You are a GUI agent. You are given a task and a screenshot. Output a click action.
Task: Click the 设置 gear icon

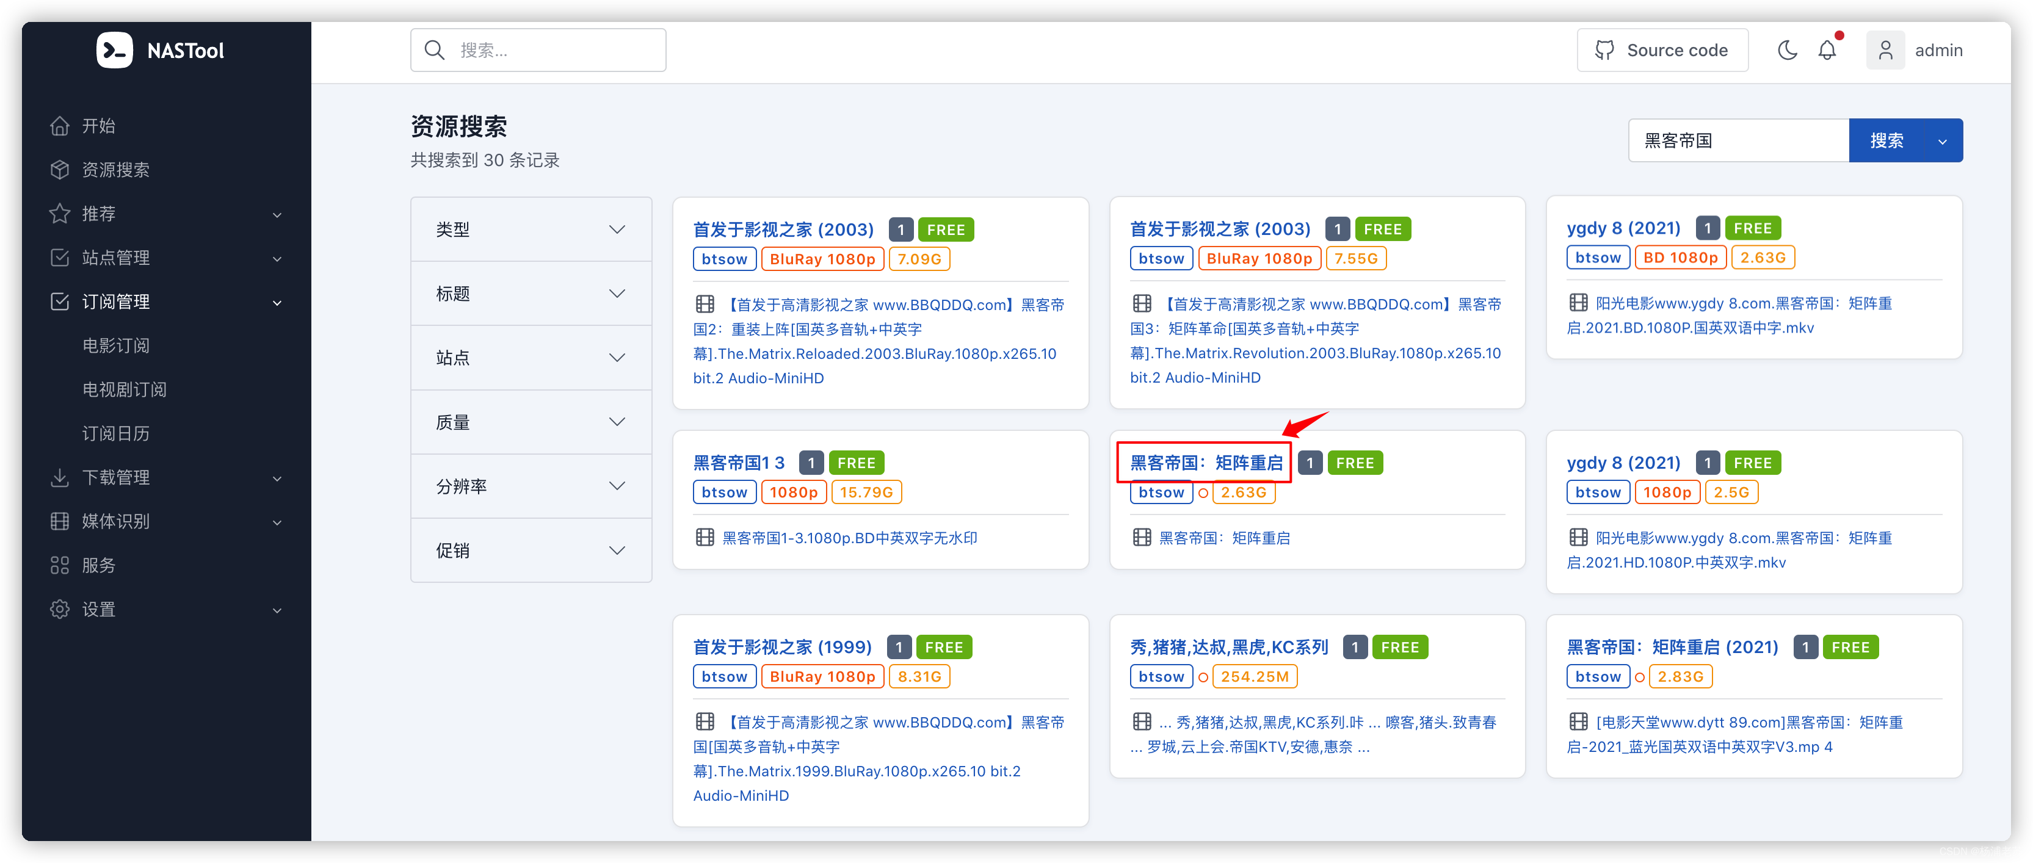(60, 609)
